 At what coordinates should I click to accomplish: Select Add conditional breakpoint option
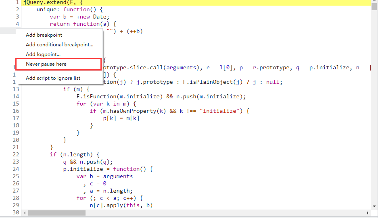click(59, 45)
